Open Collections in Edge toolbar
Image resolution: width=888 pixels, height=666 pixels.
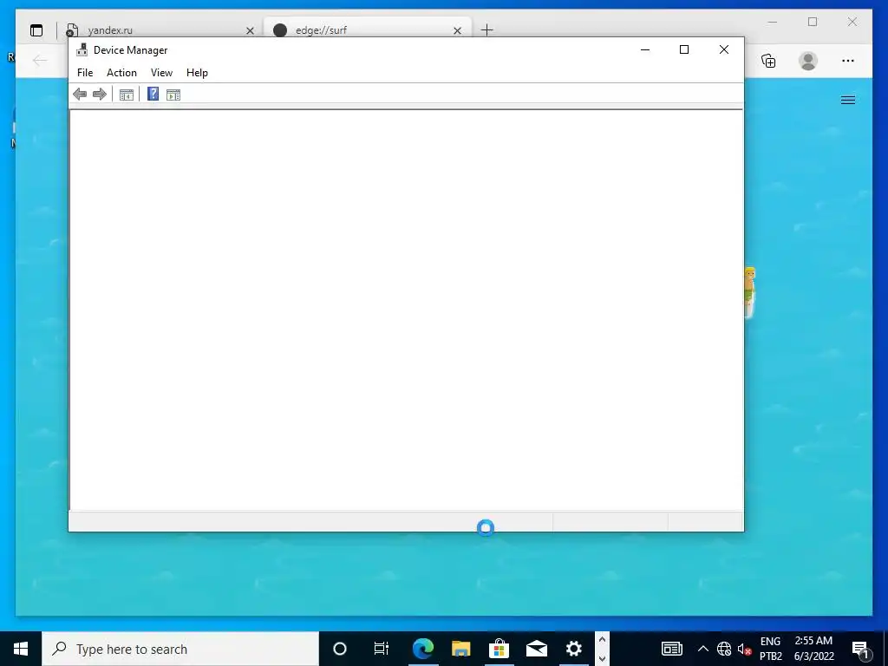(x=768, y=61)
